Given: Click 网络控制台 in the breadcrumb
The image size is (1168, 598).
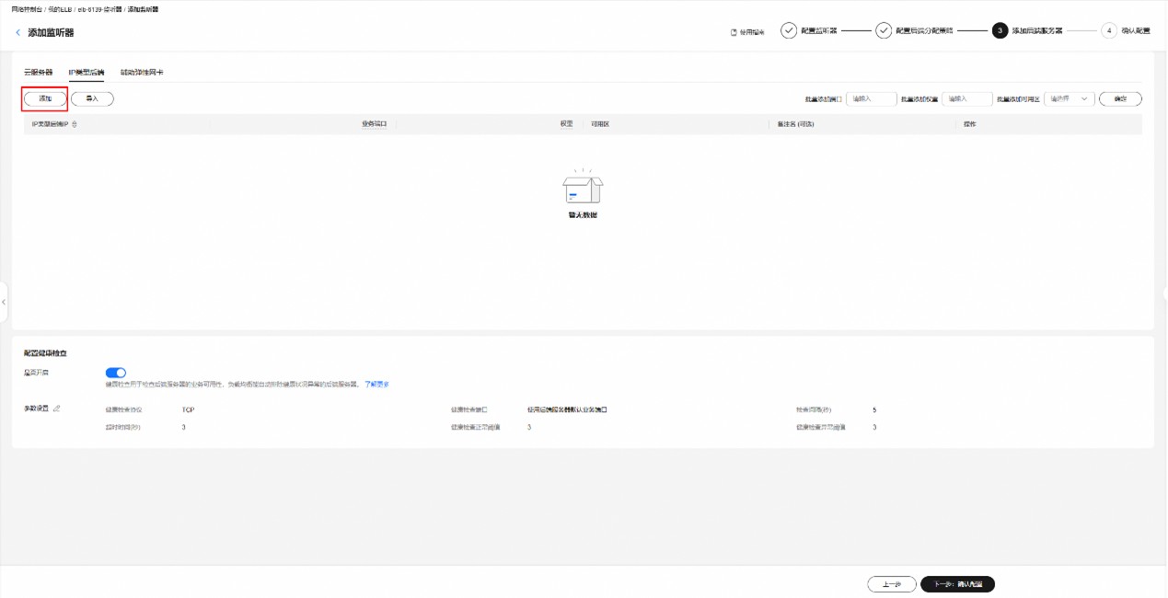Looking at the screenshot, I should click(25, 9).
